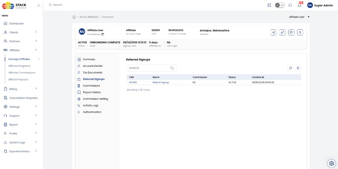This screenshot has height=169, width=338.
Task: Click the user profile icon button
Action: click(300, 32)
